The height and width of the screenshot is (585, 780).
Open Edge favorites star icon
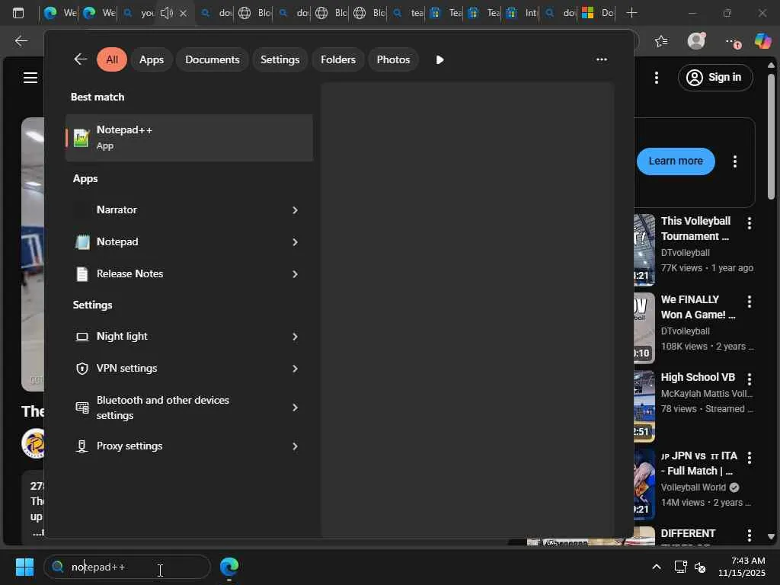tap(661, 41)
